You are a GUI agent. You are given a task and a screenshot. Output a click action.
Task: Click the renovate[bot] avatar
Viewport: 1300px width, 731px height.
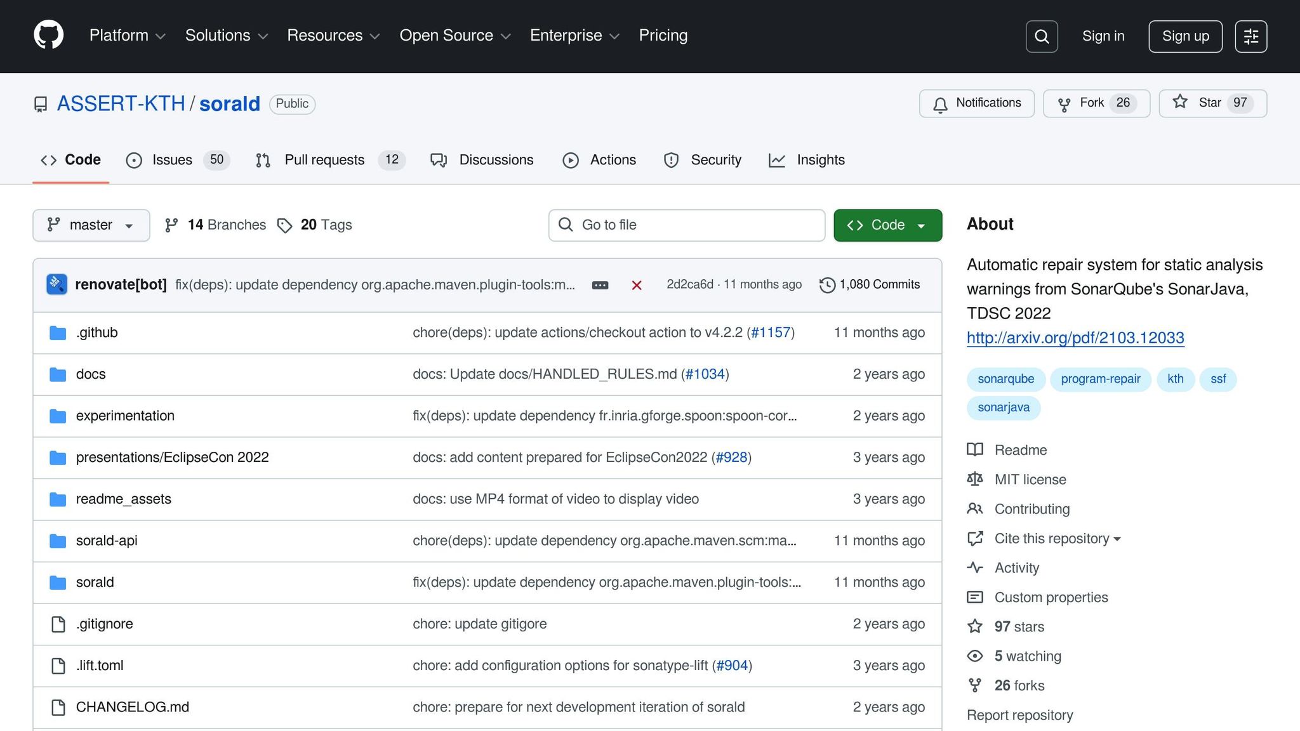56,284
